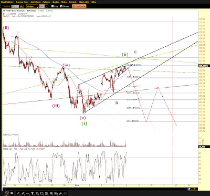Open the Drawing Tools menu

pyautogui.click(x=22, y=2)
